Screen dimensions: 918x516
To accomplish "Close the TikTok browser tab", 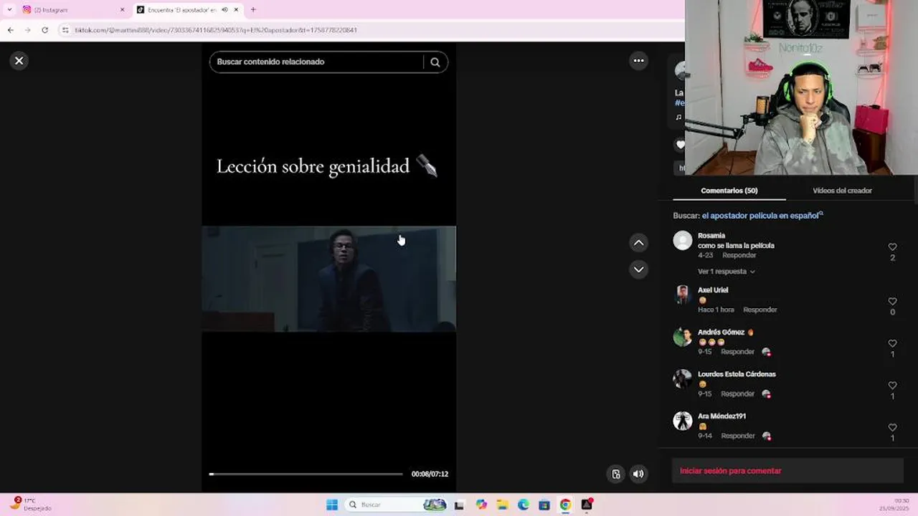I will click(236, 10).
